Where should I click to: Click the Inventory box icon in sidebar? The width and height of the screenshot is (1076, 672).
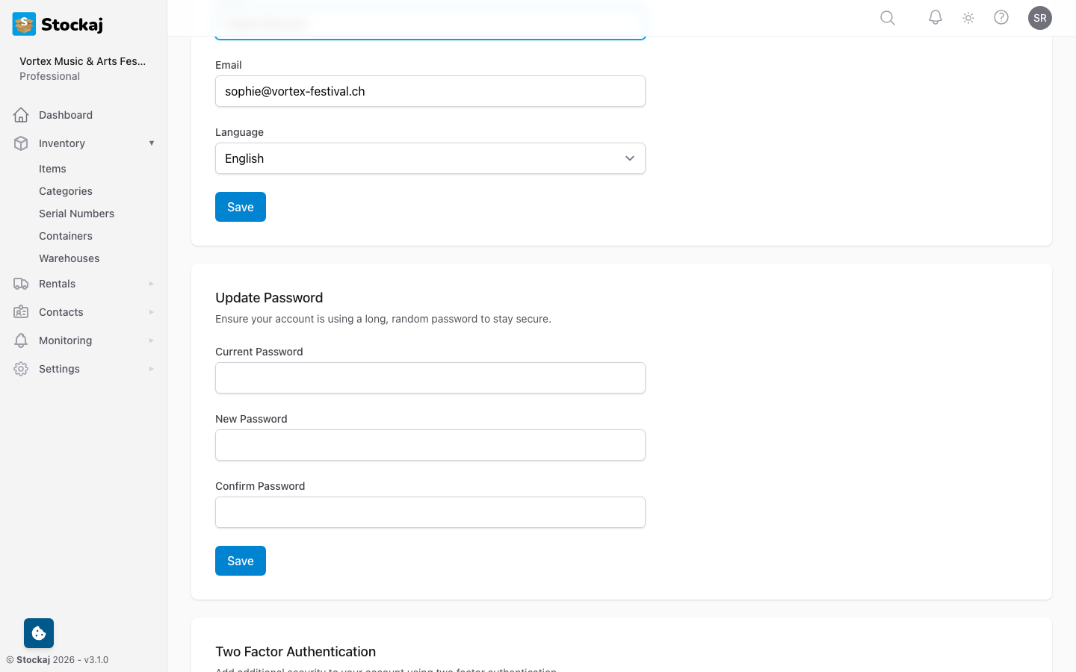pos(21,143)
